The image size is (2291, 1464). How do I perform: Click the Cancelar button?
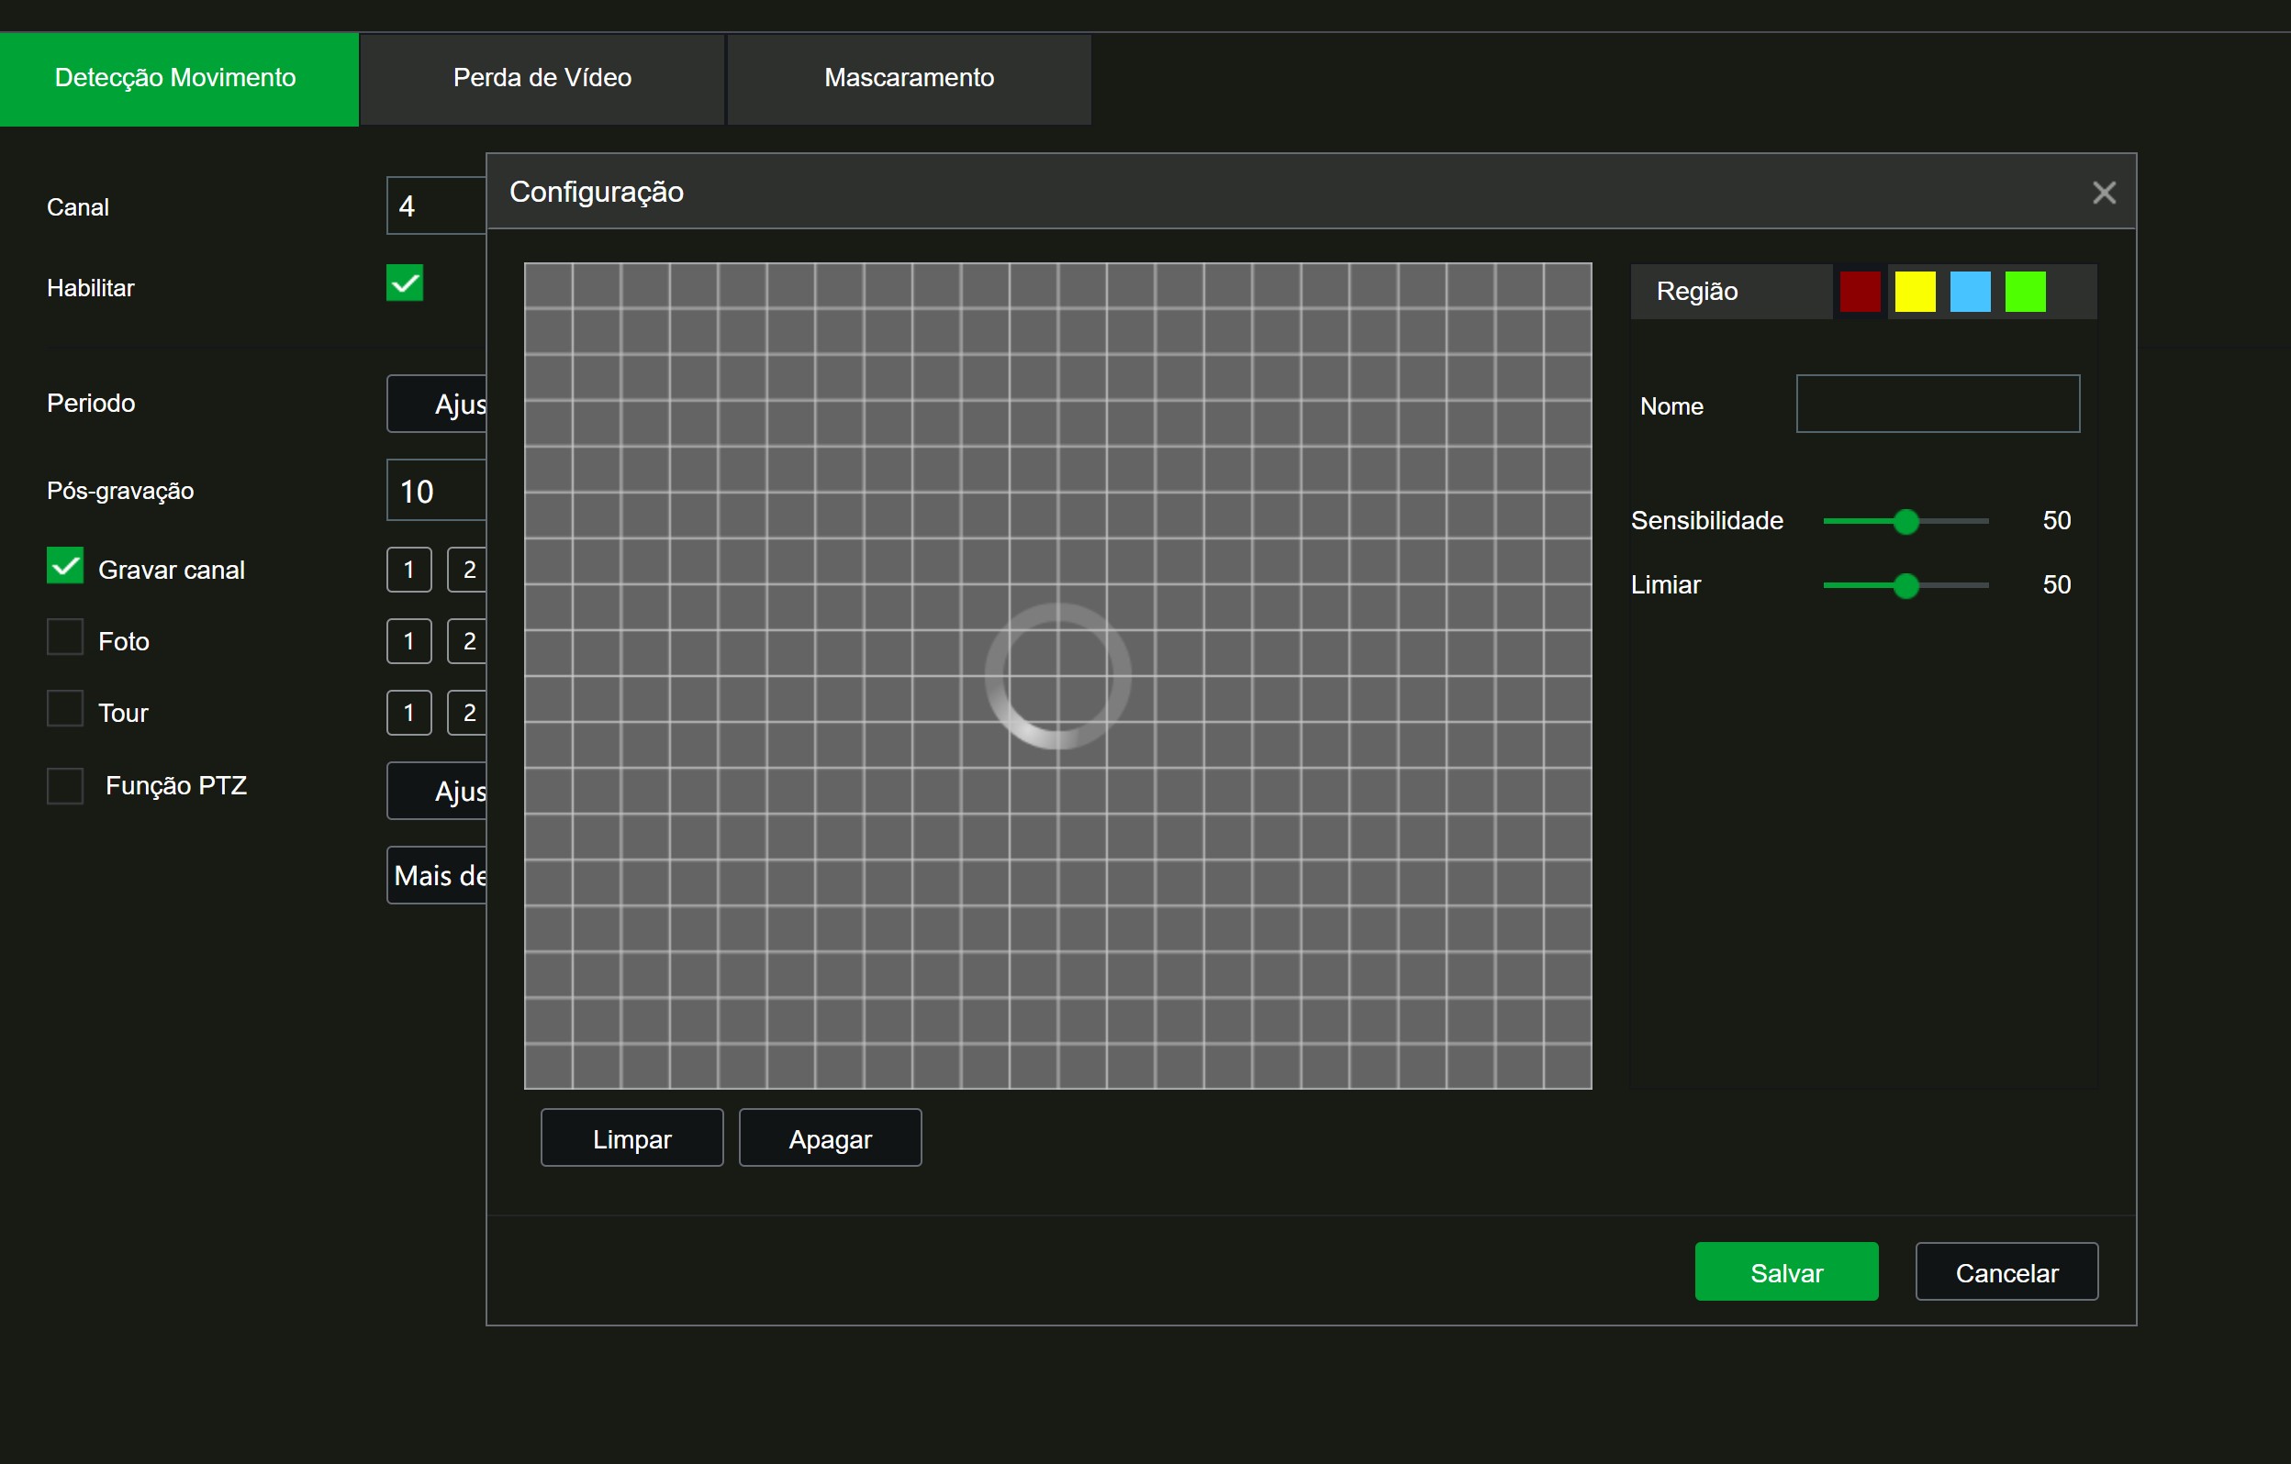[x=2006, y=1272]
